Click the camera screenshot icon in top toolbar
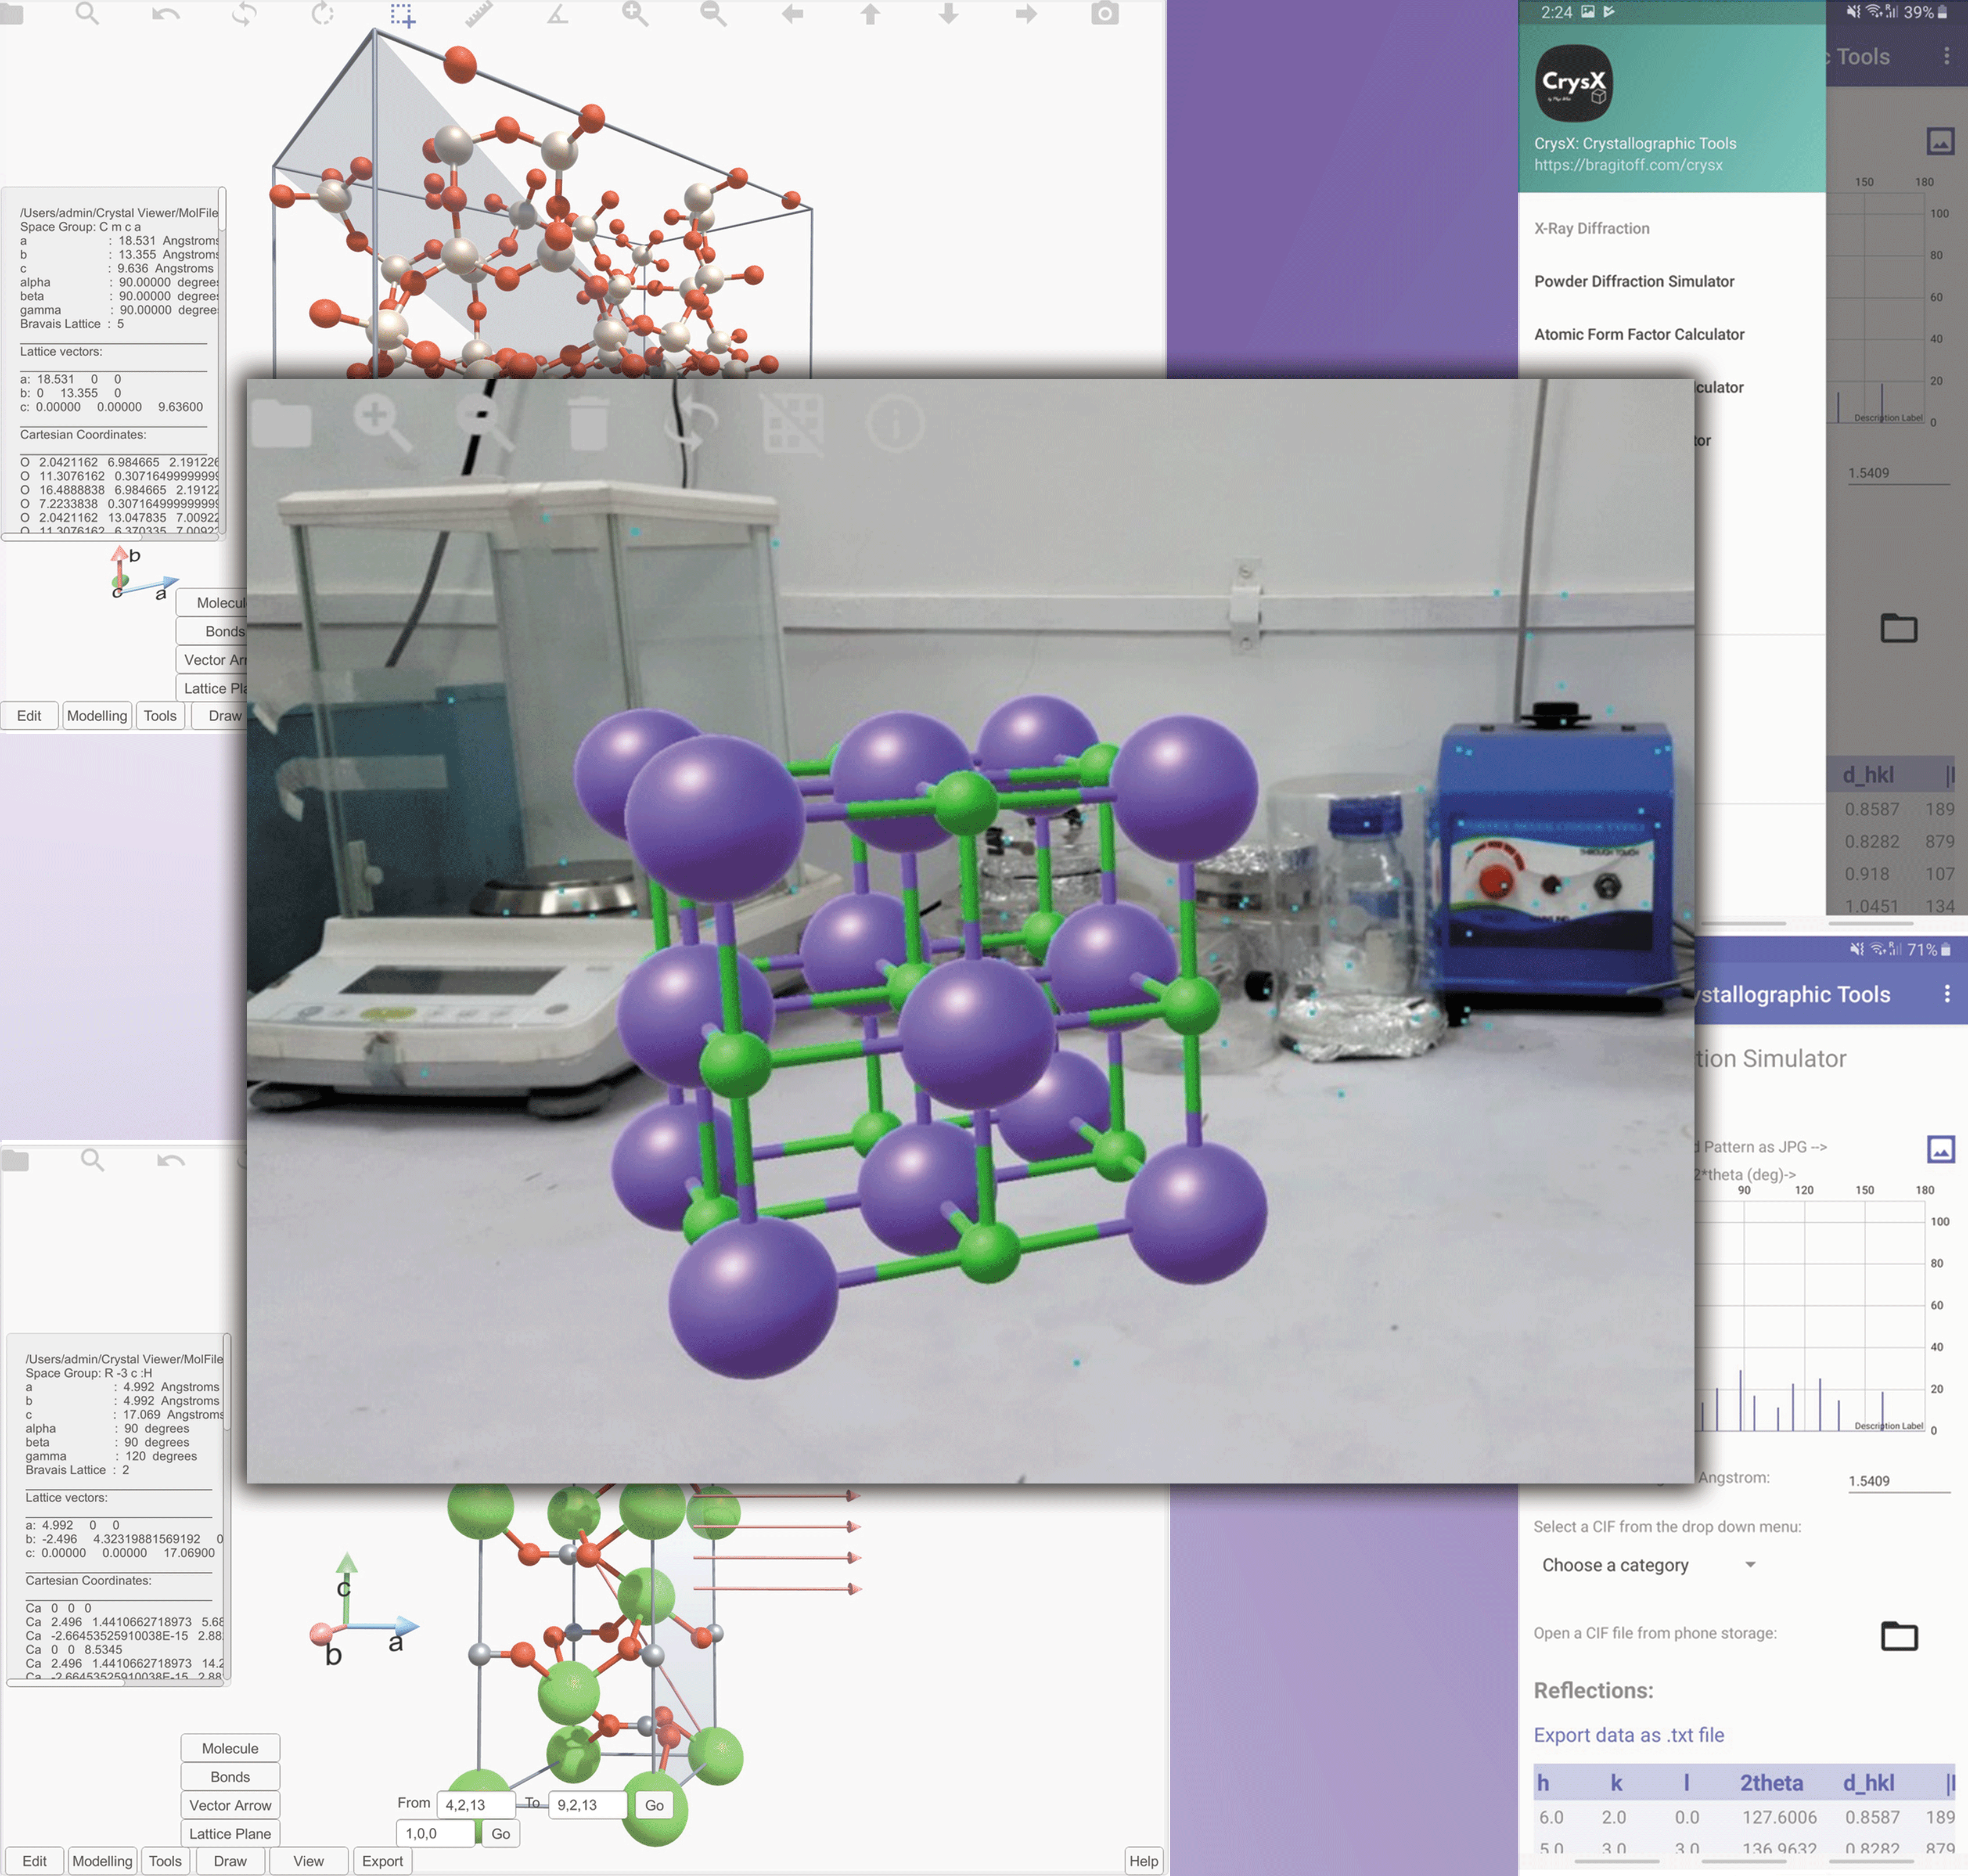This screenshot has width=1968, height=1876. point(1104,14)
